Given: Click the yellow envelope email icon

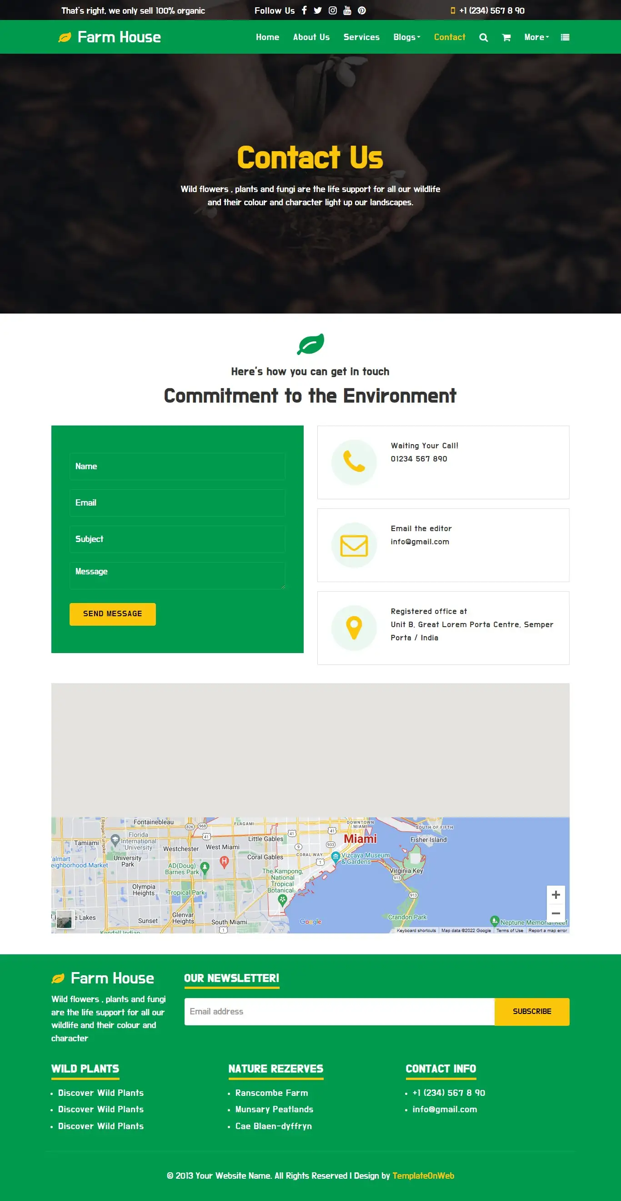Looking at the screenshot, I should 354,545.
